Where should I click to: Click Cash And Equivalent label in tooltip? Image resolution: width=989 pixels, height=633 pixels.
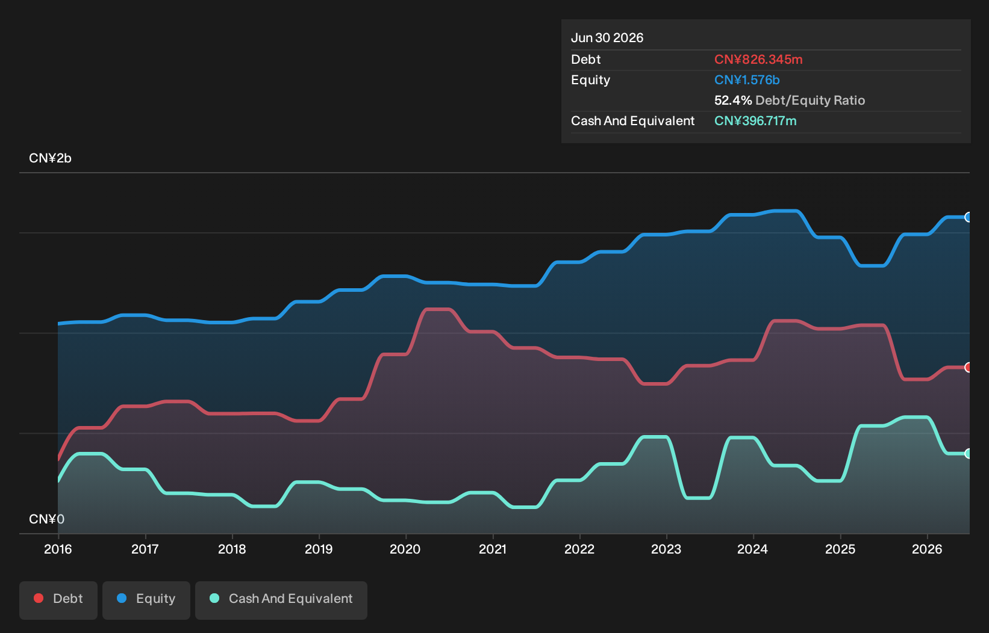pos(633,121)
